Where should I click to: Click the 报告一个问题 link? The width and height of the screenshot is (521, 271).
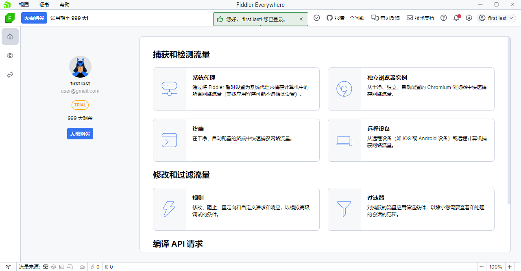[x=349, y=18]
